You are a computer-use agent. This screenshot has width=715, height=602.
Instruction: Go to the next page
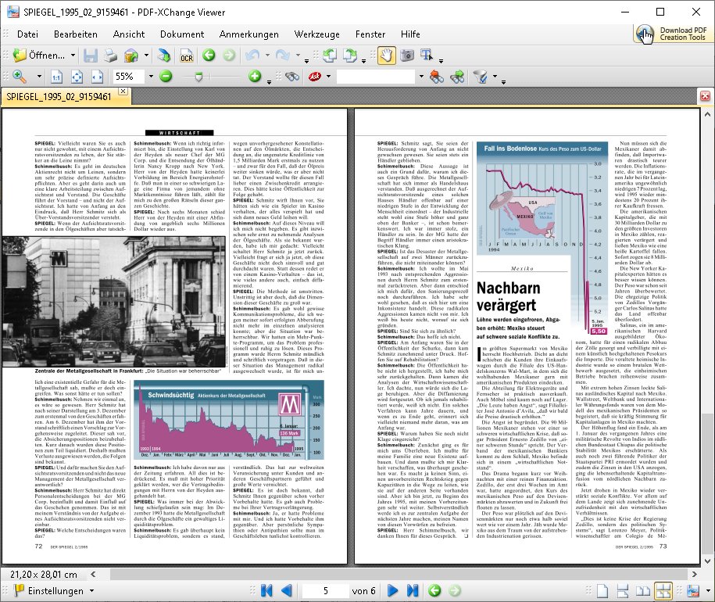pos(392,590)
